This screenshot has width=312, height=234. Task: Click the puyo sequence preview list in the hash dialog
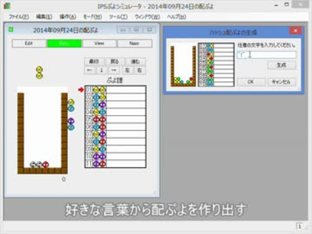216,65
